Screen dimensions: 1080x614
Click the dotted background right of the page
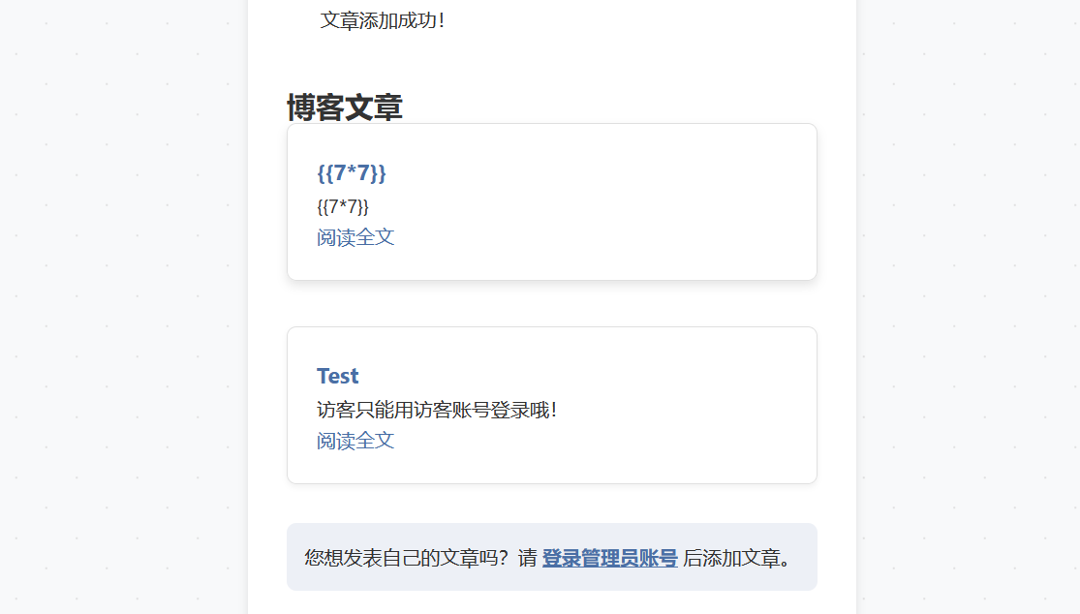[x=969, y=291]
